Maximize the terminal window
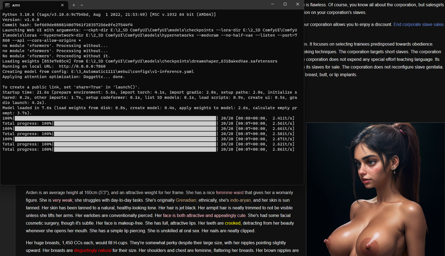The height and width of the screenshot is (256, 445). point(285,4)
